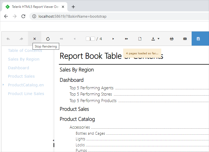The image size is (209, 152).
Task: Collapse document map using splitter arrow
Action: click(x=53, y=140)
